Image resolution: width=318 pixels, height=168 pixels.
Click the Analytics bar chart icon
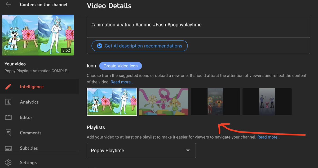pyautogui.click(x=8, y=102)
